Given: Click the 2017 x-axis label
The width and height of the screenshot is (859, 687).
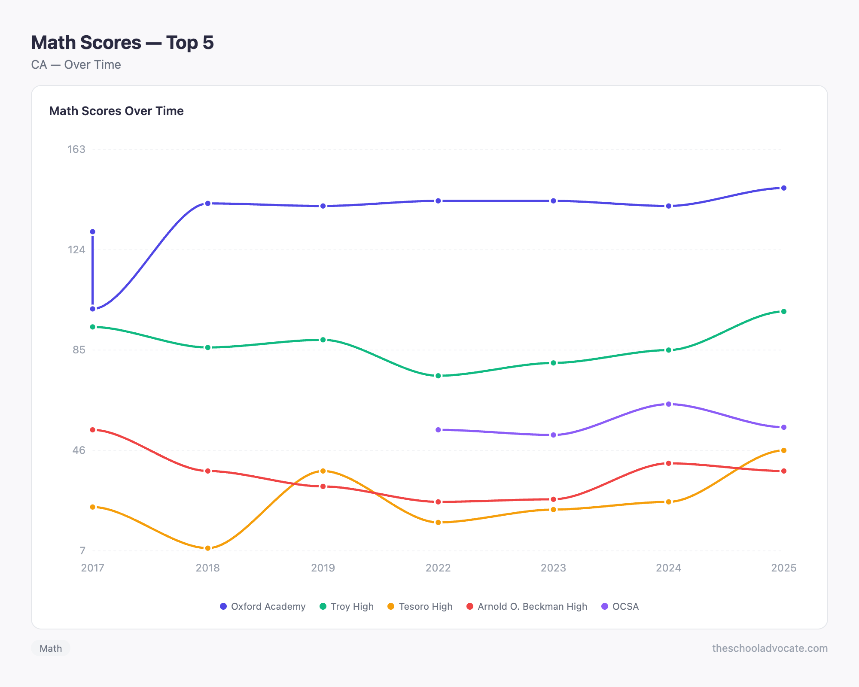Looking at the screenshot, I should [93, 568].
